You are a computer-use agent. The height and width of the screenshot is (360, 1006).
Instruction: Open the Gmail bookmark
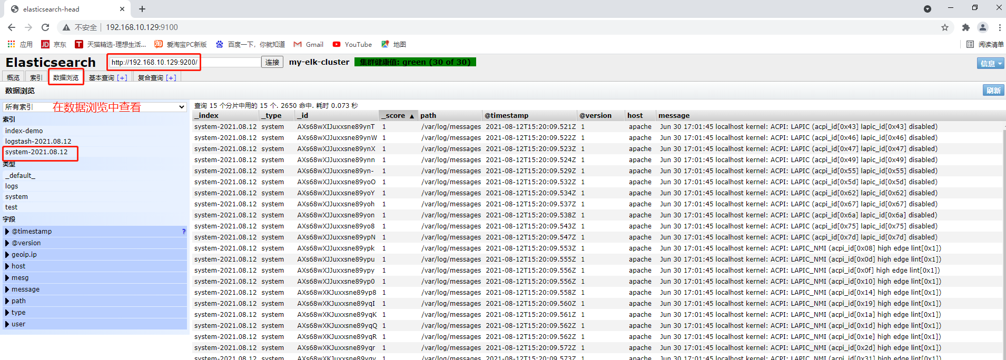click(x=309, y=44)
